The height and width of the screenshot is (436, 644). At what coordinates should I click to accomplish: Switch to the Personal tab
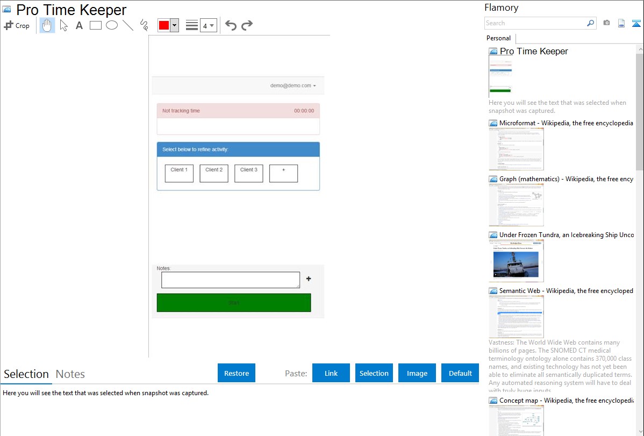pyautogui.click(x=499, y=38)
